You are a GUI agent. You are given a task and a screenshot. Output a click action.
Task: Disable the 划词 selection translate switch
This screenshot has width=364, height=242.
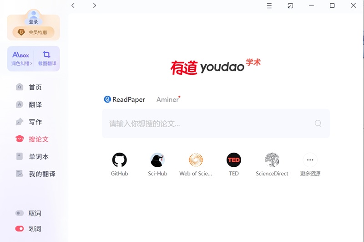pos(20,229)
